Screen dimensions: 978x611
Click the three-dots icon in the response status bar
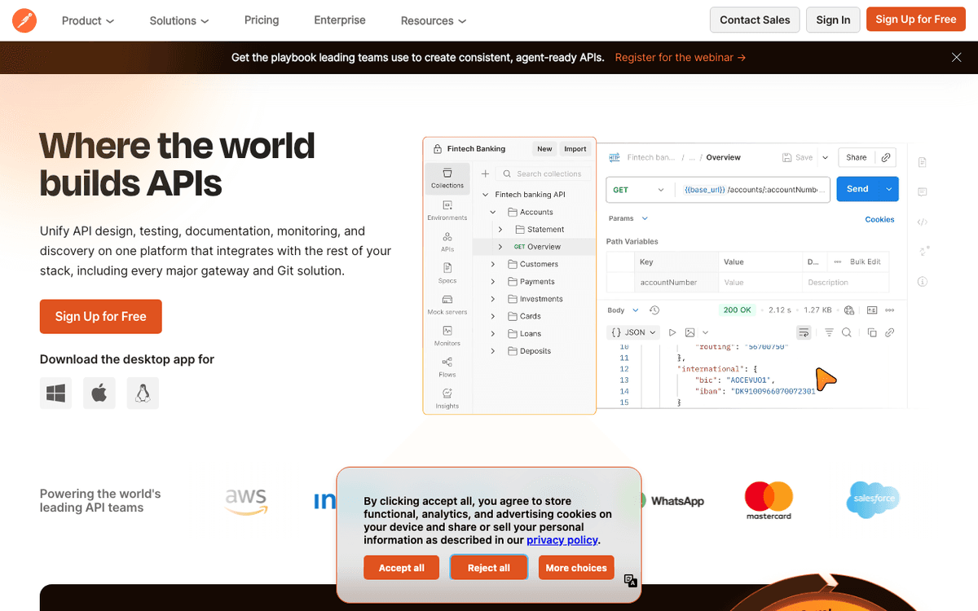(x=889, y=310)
